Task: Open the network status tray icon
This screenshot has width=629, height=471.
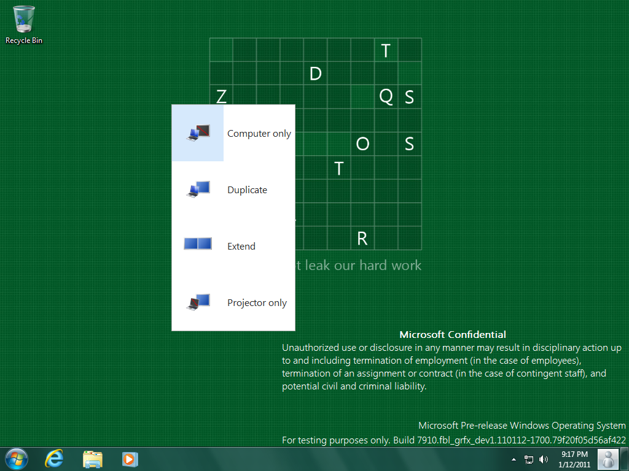Action: coord(529,459)
